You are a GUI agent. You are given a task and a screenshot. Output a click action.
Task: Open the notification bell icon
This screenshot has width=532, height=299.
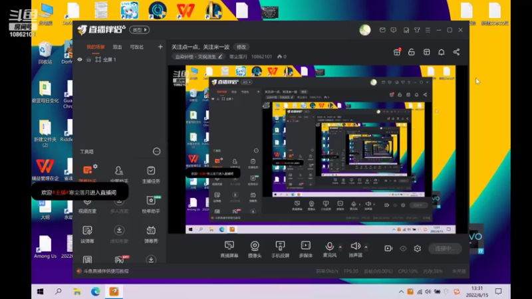click(x=442, y=52)
